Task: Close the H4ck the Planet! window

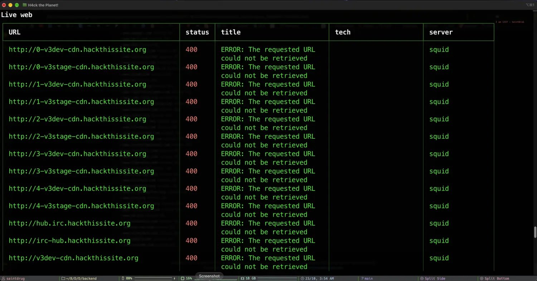Action: 4,5
